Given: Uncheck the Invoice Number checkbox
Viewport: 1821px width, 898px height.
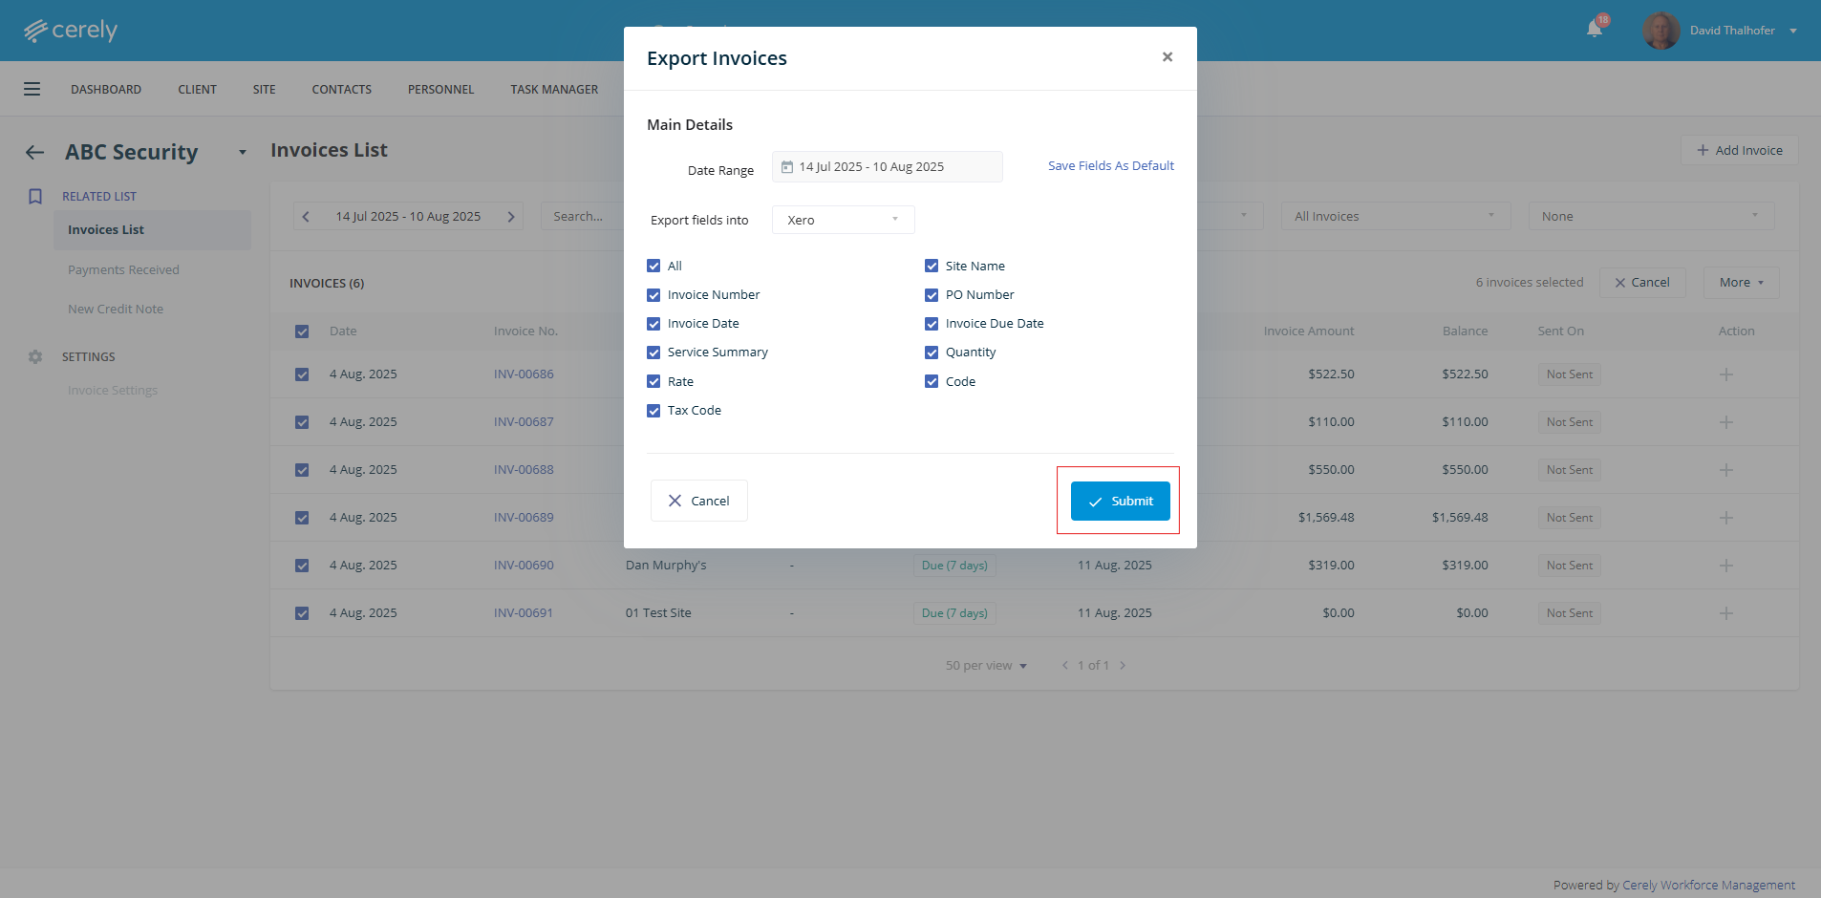Looking at the screenshot, I should click(653, 295).
